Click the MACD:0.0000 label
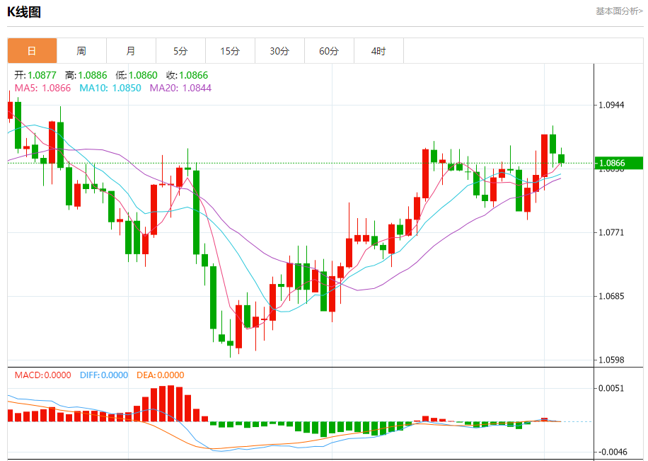 (43, 375)
